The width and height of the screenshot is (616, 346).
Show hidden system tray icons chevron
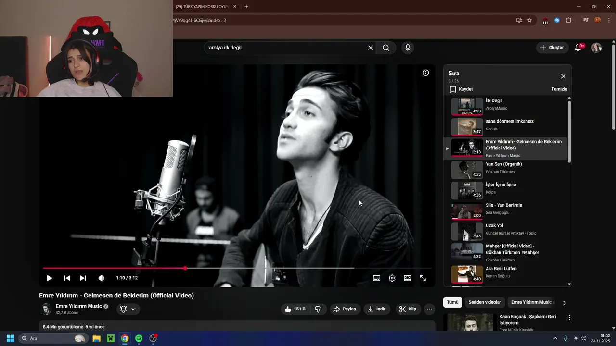[x=555, y=338]
